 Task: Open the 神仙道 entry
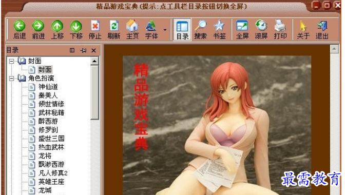48,87
